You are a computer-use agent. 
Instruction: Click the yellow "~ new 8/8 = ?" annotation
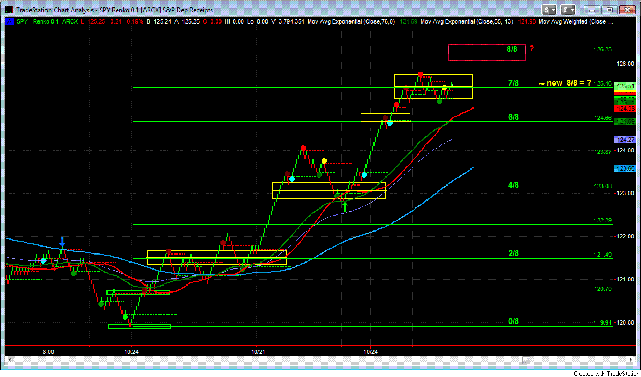pyautogui.click(x=564, y=83)
